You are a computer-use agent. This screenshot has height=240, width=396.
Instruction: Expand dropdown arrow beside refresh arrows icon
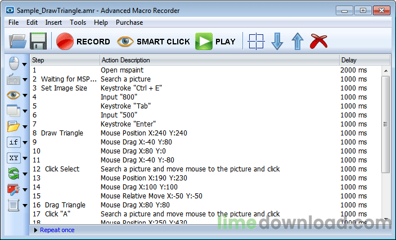[x=25, y=174]
